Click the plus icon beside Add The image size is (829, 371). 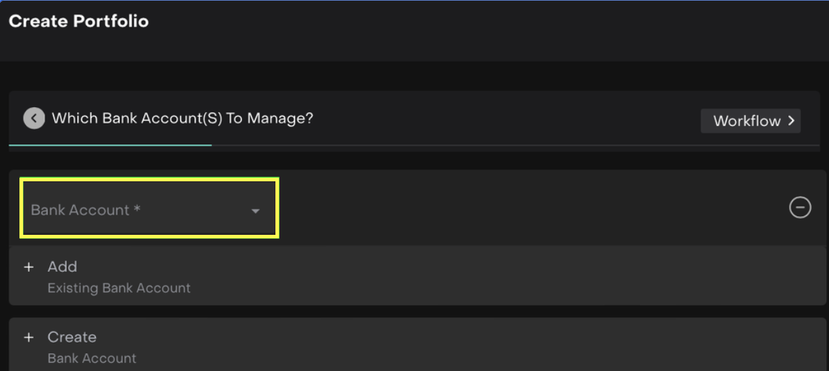tap(29, 267)
